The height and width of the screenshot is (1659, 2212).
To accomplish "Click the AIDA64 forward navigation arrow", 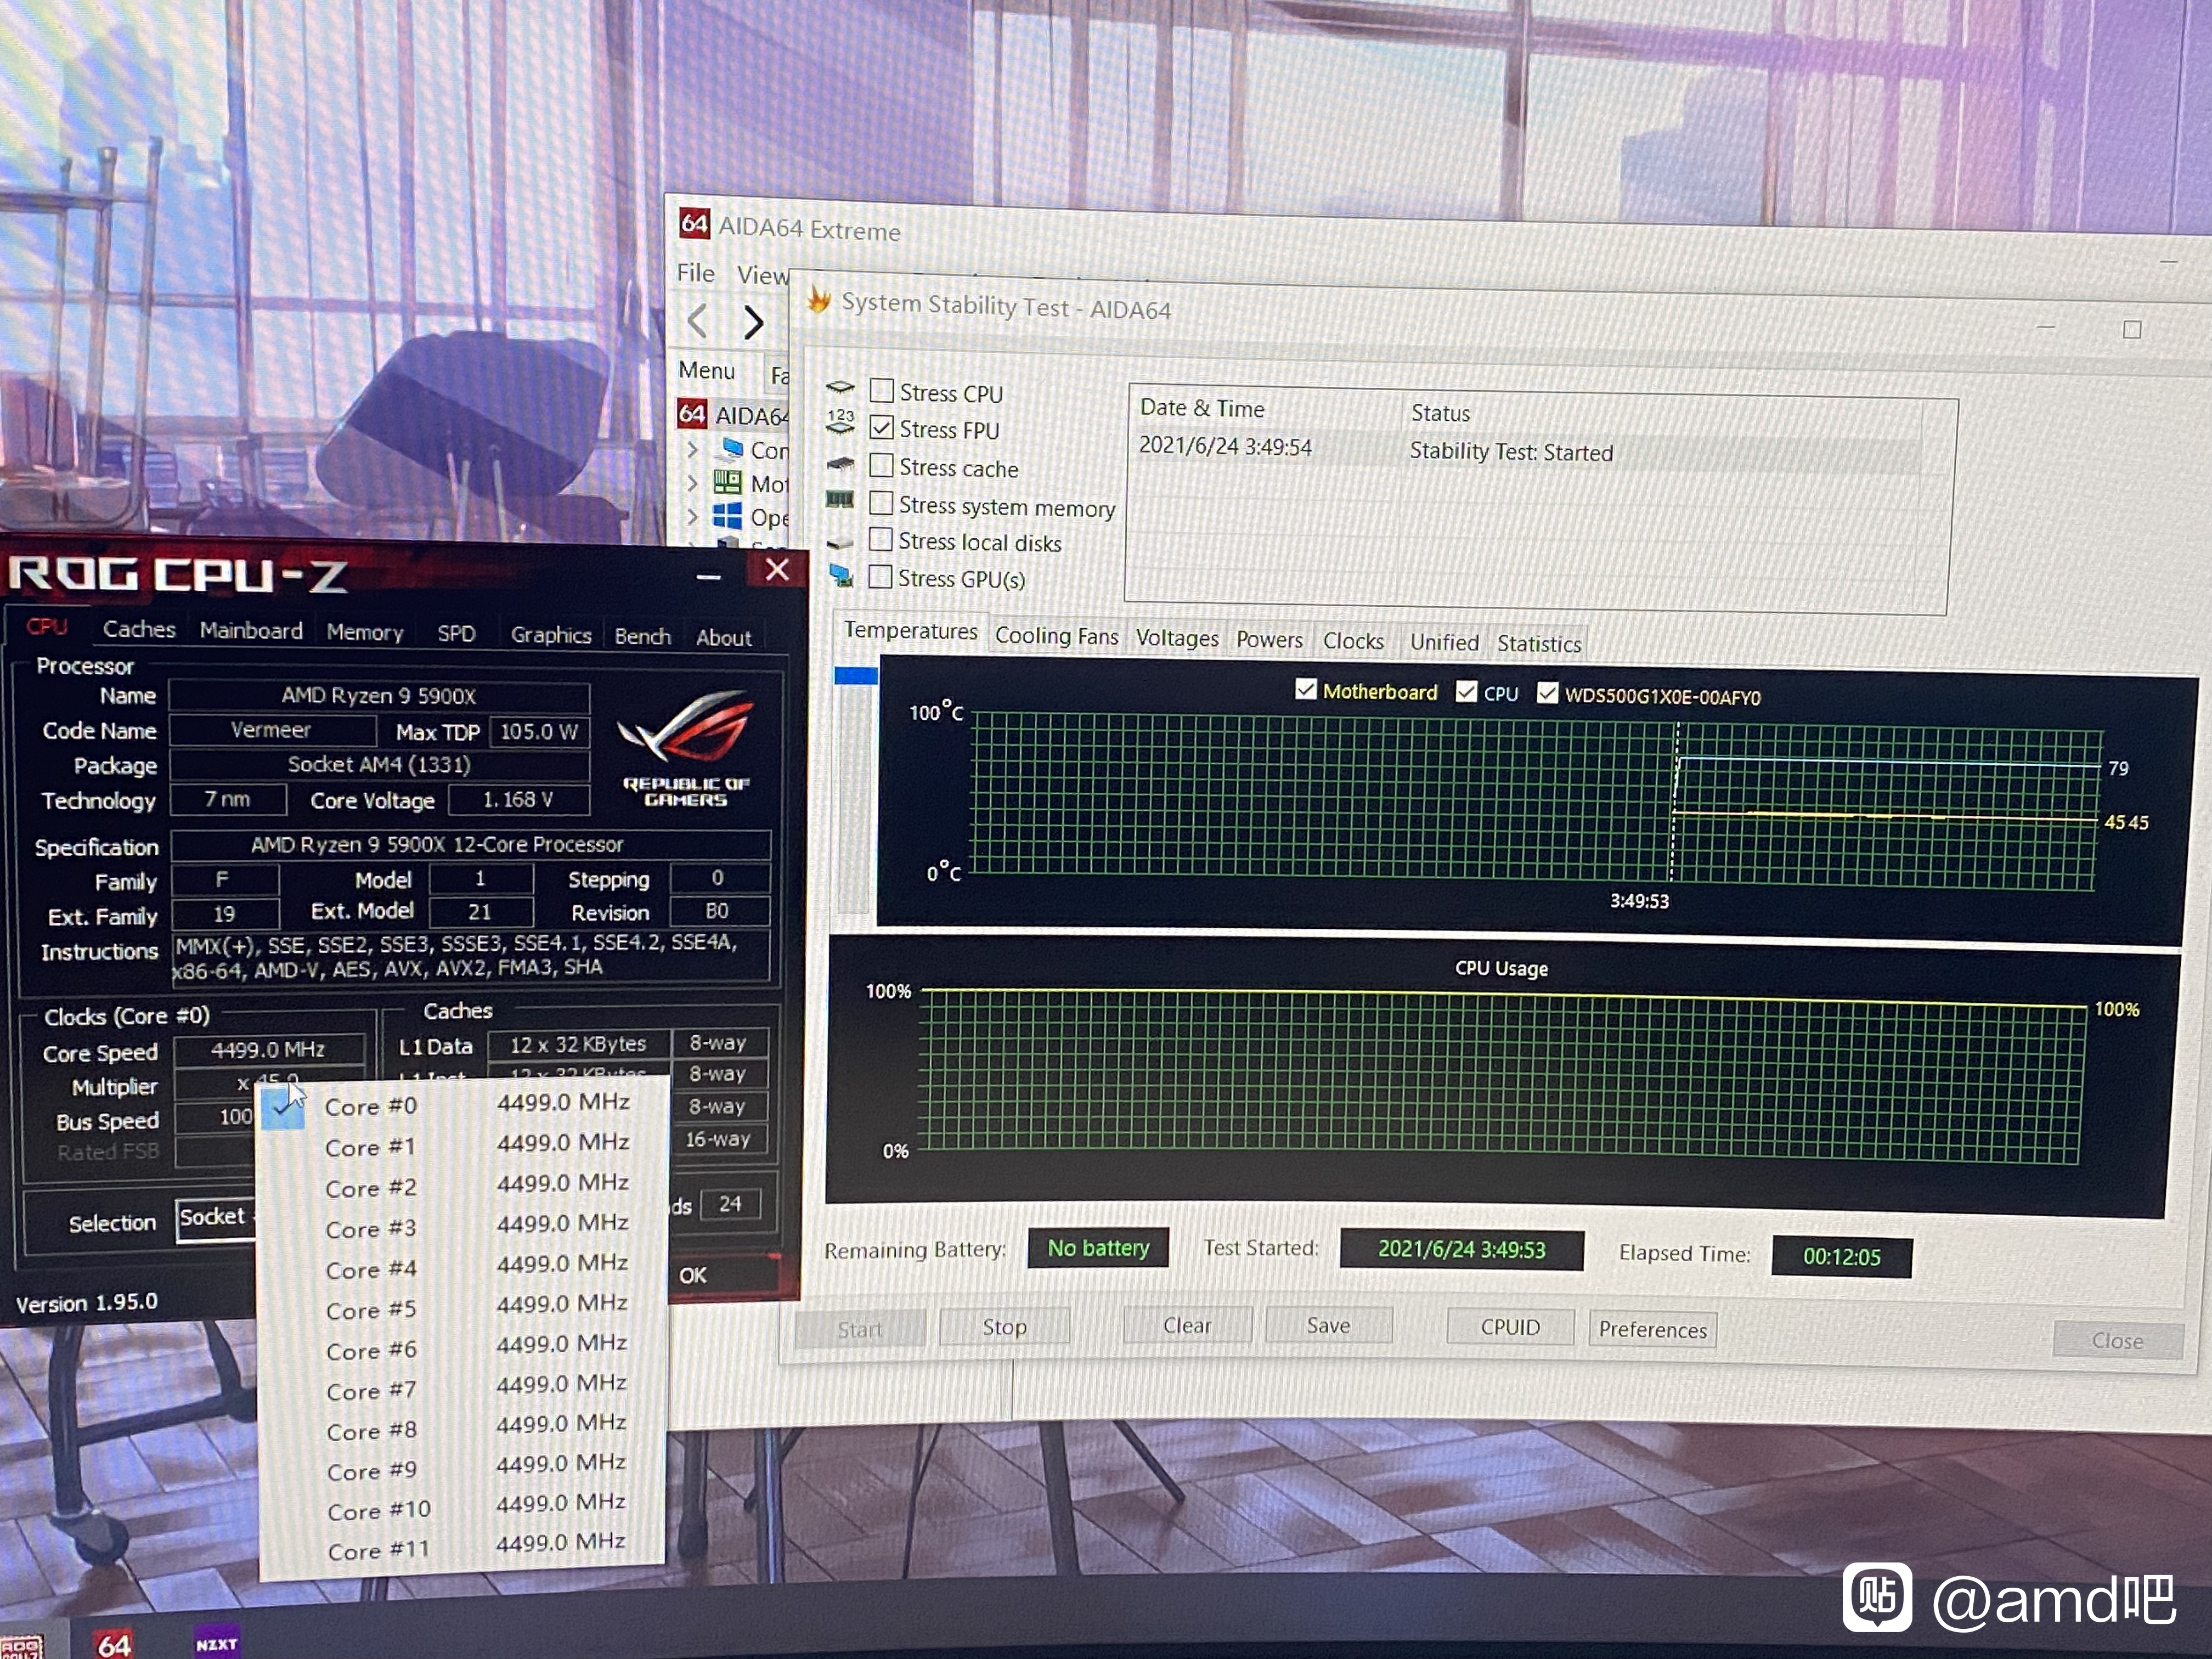I will coord(754,322).
